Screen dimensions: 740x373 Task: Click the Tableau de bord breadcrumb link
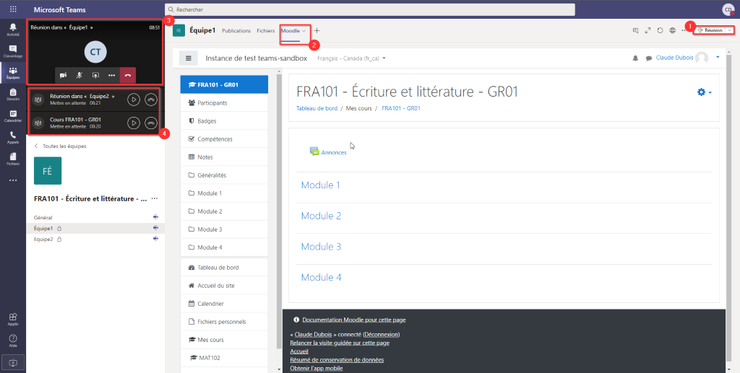click(317, 108)
